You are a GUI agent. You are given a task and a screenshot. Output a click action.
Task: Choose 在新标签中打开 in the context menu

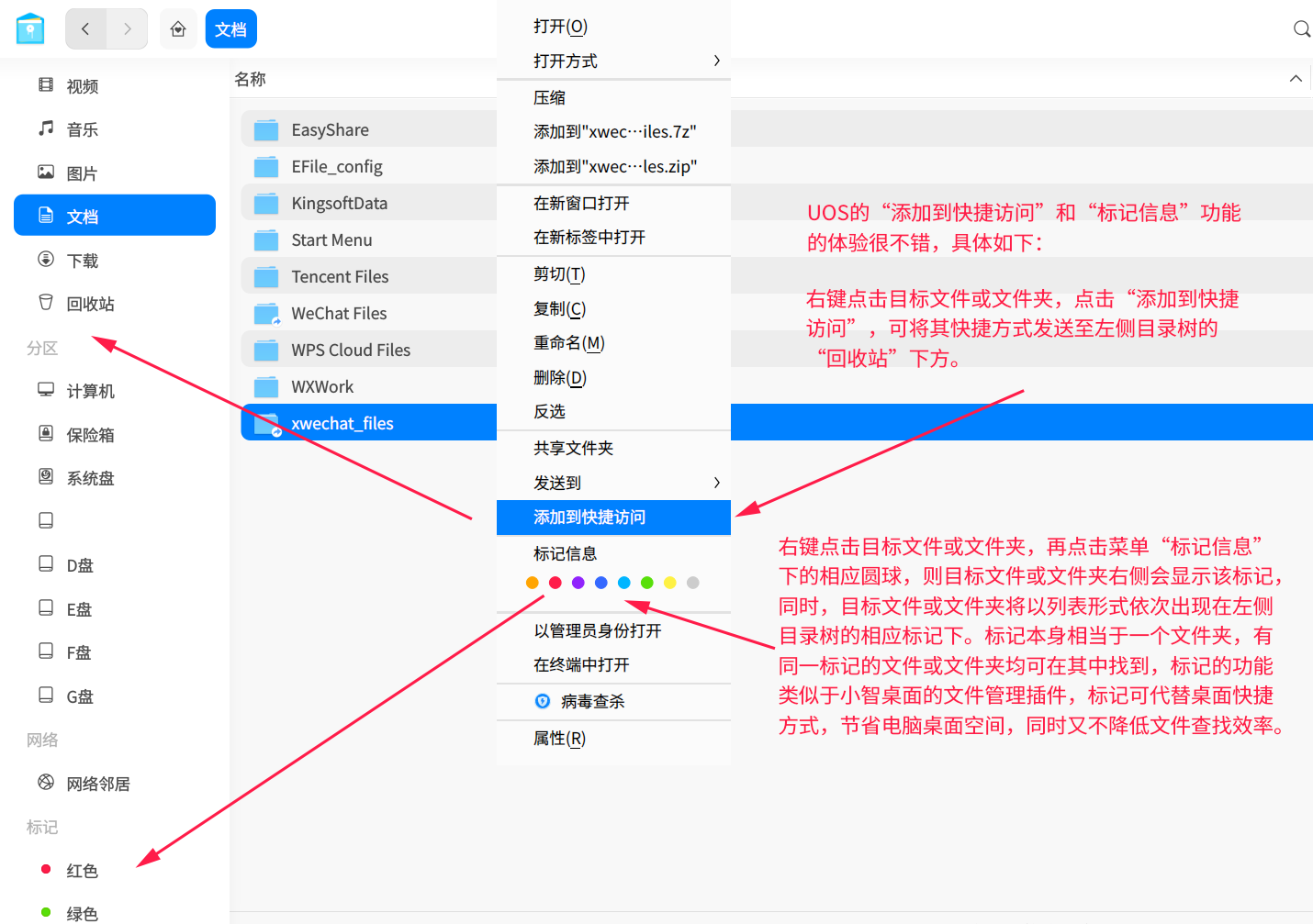pos(613,238)
